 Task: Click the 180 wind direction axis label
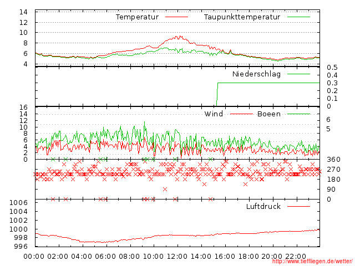pyautogui.click(x=333, y=180)
